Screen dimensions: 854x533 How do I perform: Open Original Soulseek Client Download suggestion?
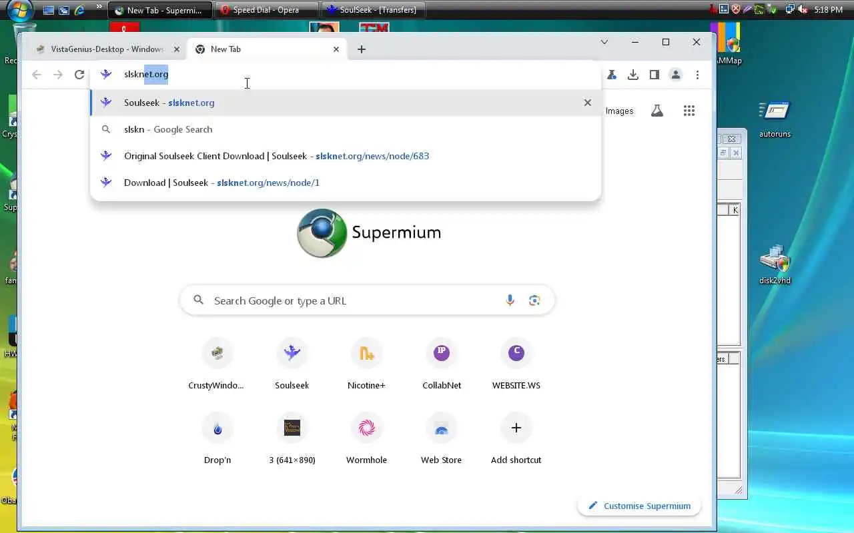(346, 156)
